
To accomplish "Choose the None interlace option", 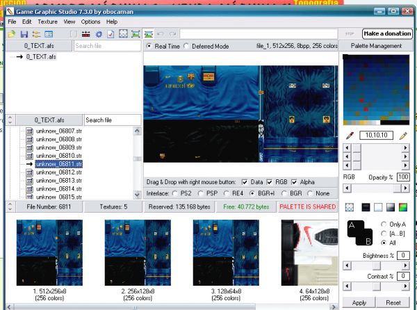I will tap(310, 193).
